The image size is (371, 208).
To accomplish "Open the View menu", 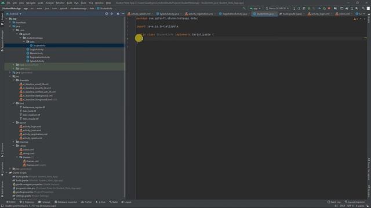I will (21, 3).
